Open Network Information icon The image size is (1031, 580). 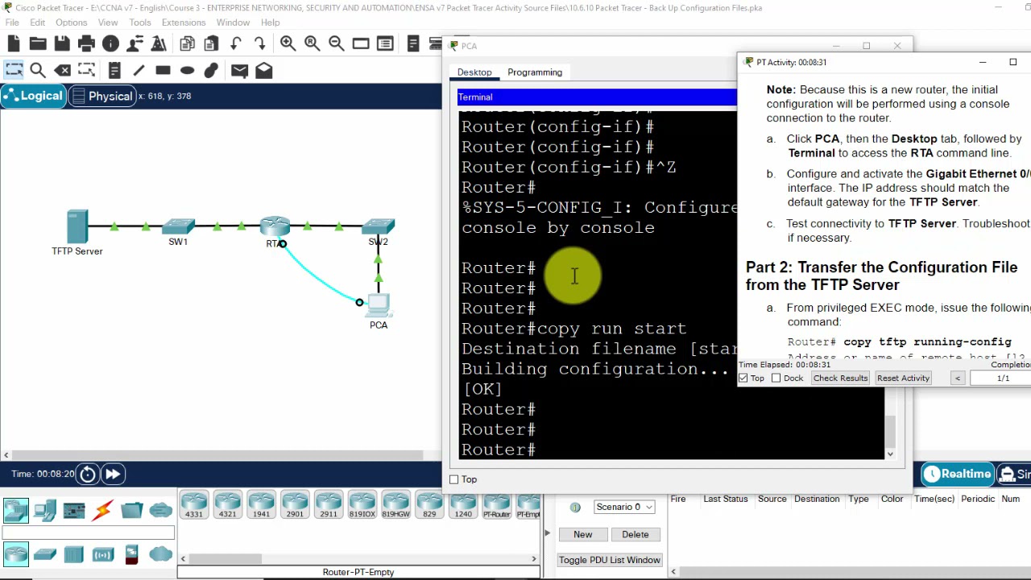(110, 43)
